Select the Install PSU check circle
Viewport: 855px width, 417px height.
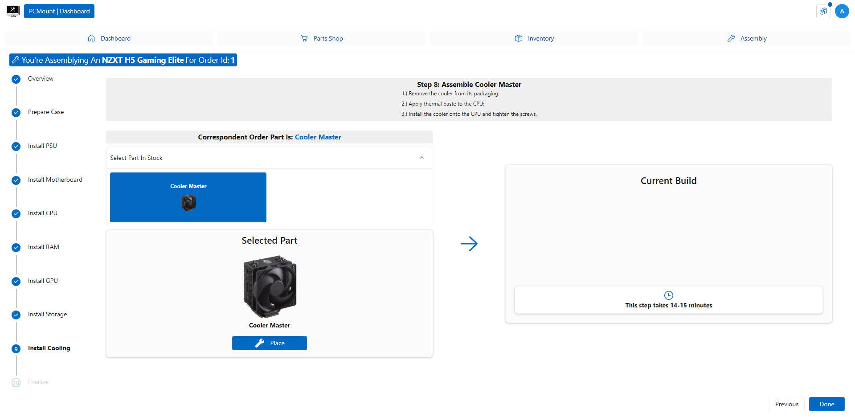click(x=16, y=147)
